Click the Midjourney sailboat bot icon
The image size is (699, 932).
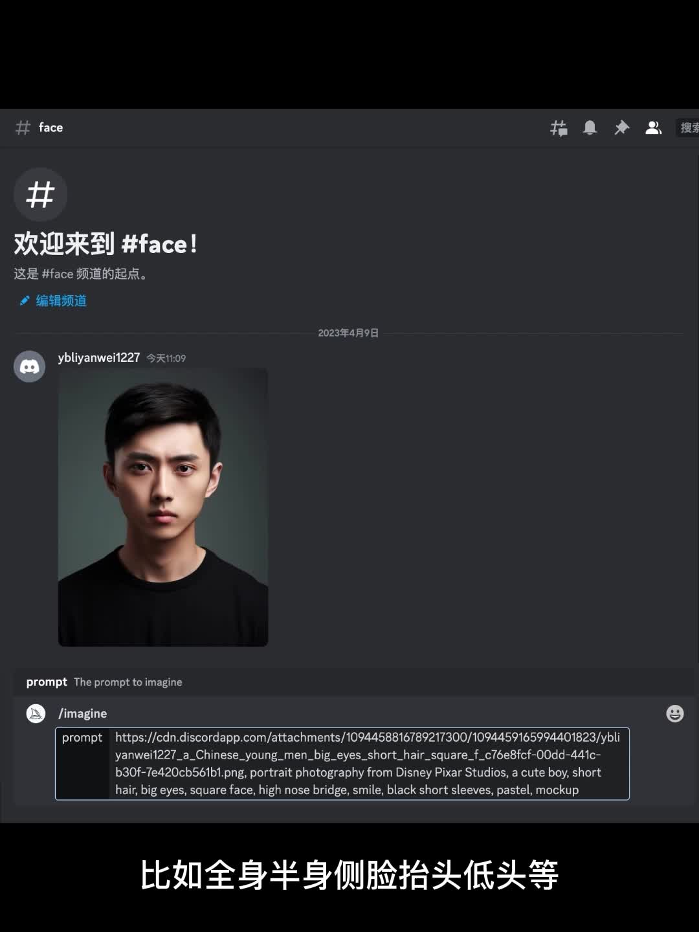click(36, 713)
